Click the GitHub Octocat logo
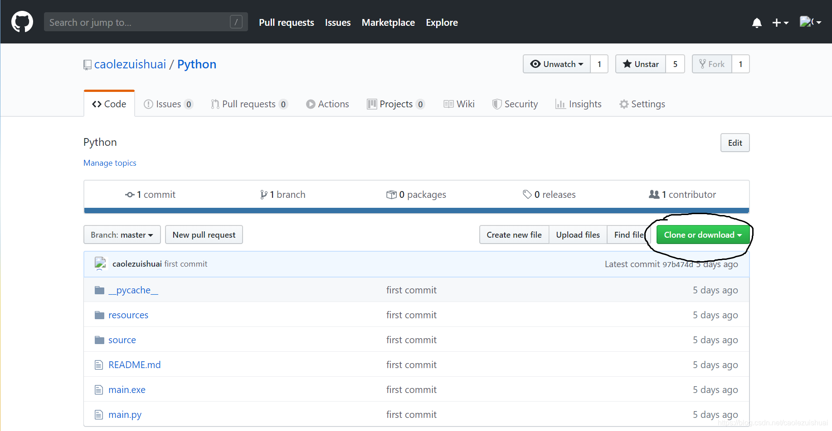This screenshot has width=832, height=431. click(x=22, y=22)
